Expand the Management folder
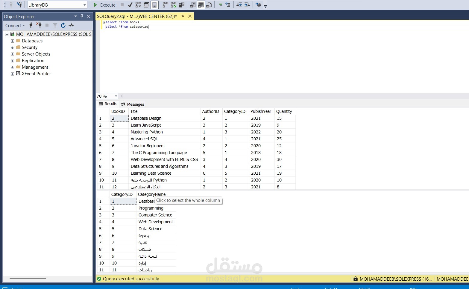 (12, 67)
